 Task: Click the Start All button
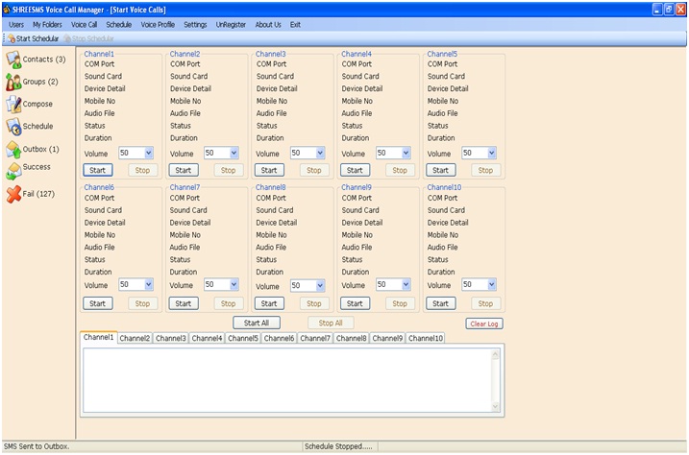coord(257,323)
